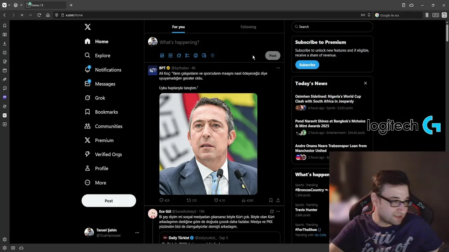Close the Today's News panel
Image resolution: width=449 pixels, height=252 pixels.
[x=366, y=83]
